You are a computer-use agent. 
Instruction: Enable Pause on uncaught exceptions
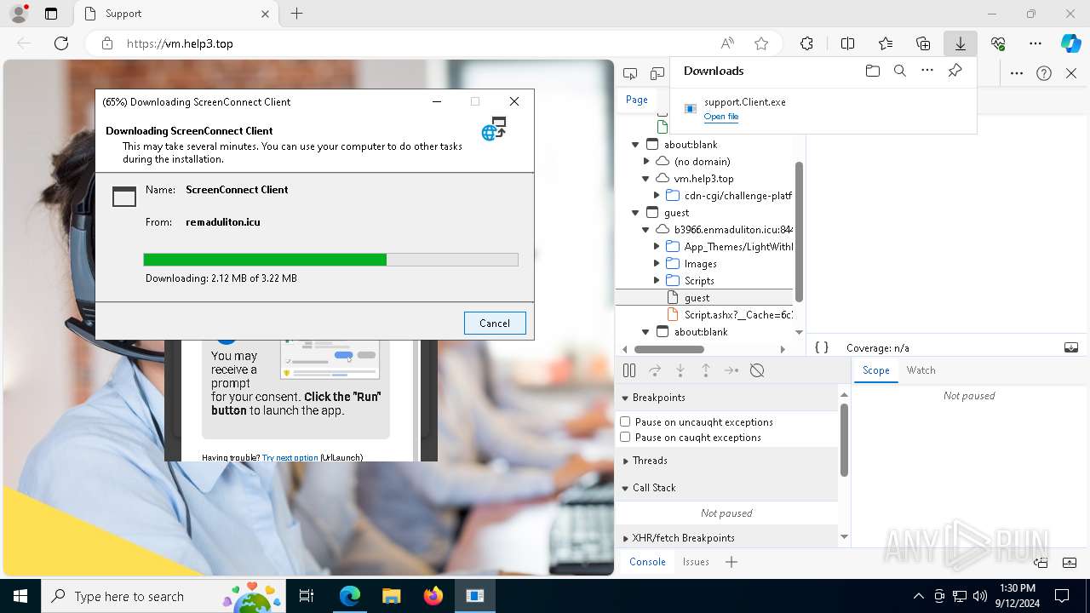click(x=625, y=421)
